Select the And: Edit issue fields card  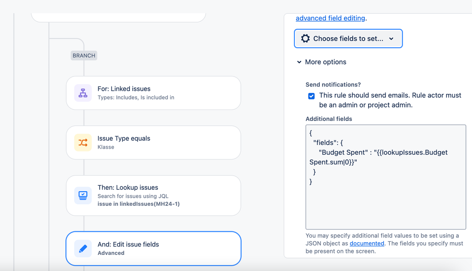[153, 248]
